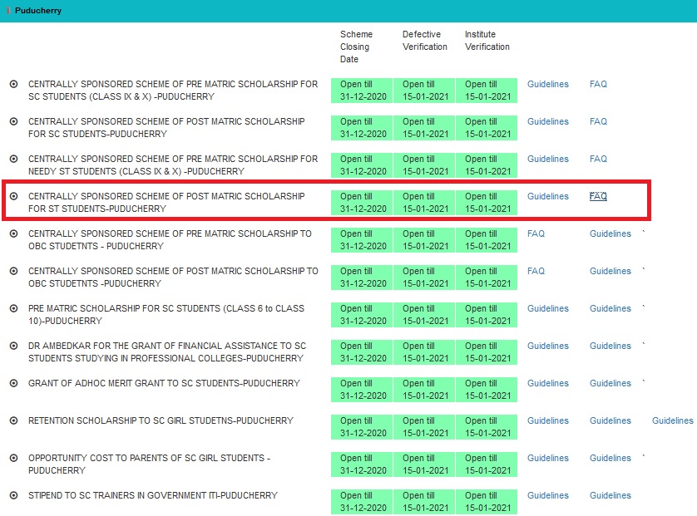Screen dimensions: 697x516
Task: Click the bullet icon beside Post Matric Scholarship to OBC Studetnts
Action: pyautogui.click(x=14, y=270)
